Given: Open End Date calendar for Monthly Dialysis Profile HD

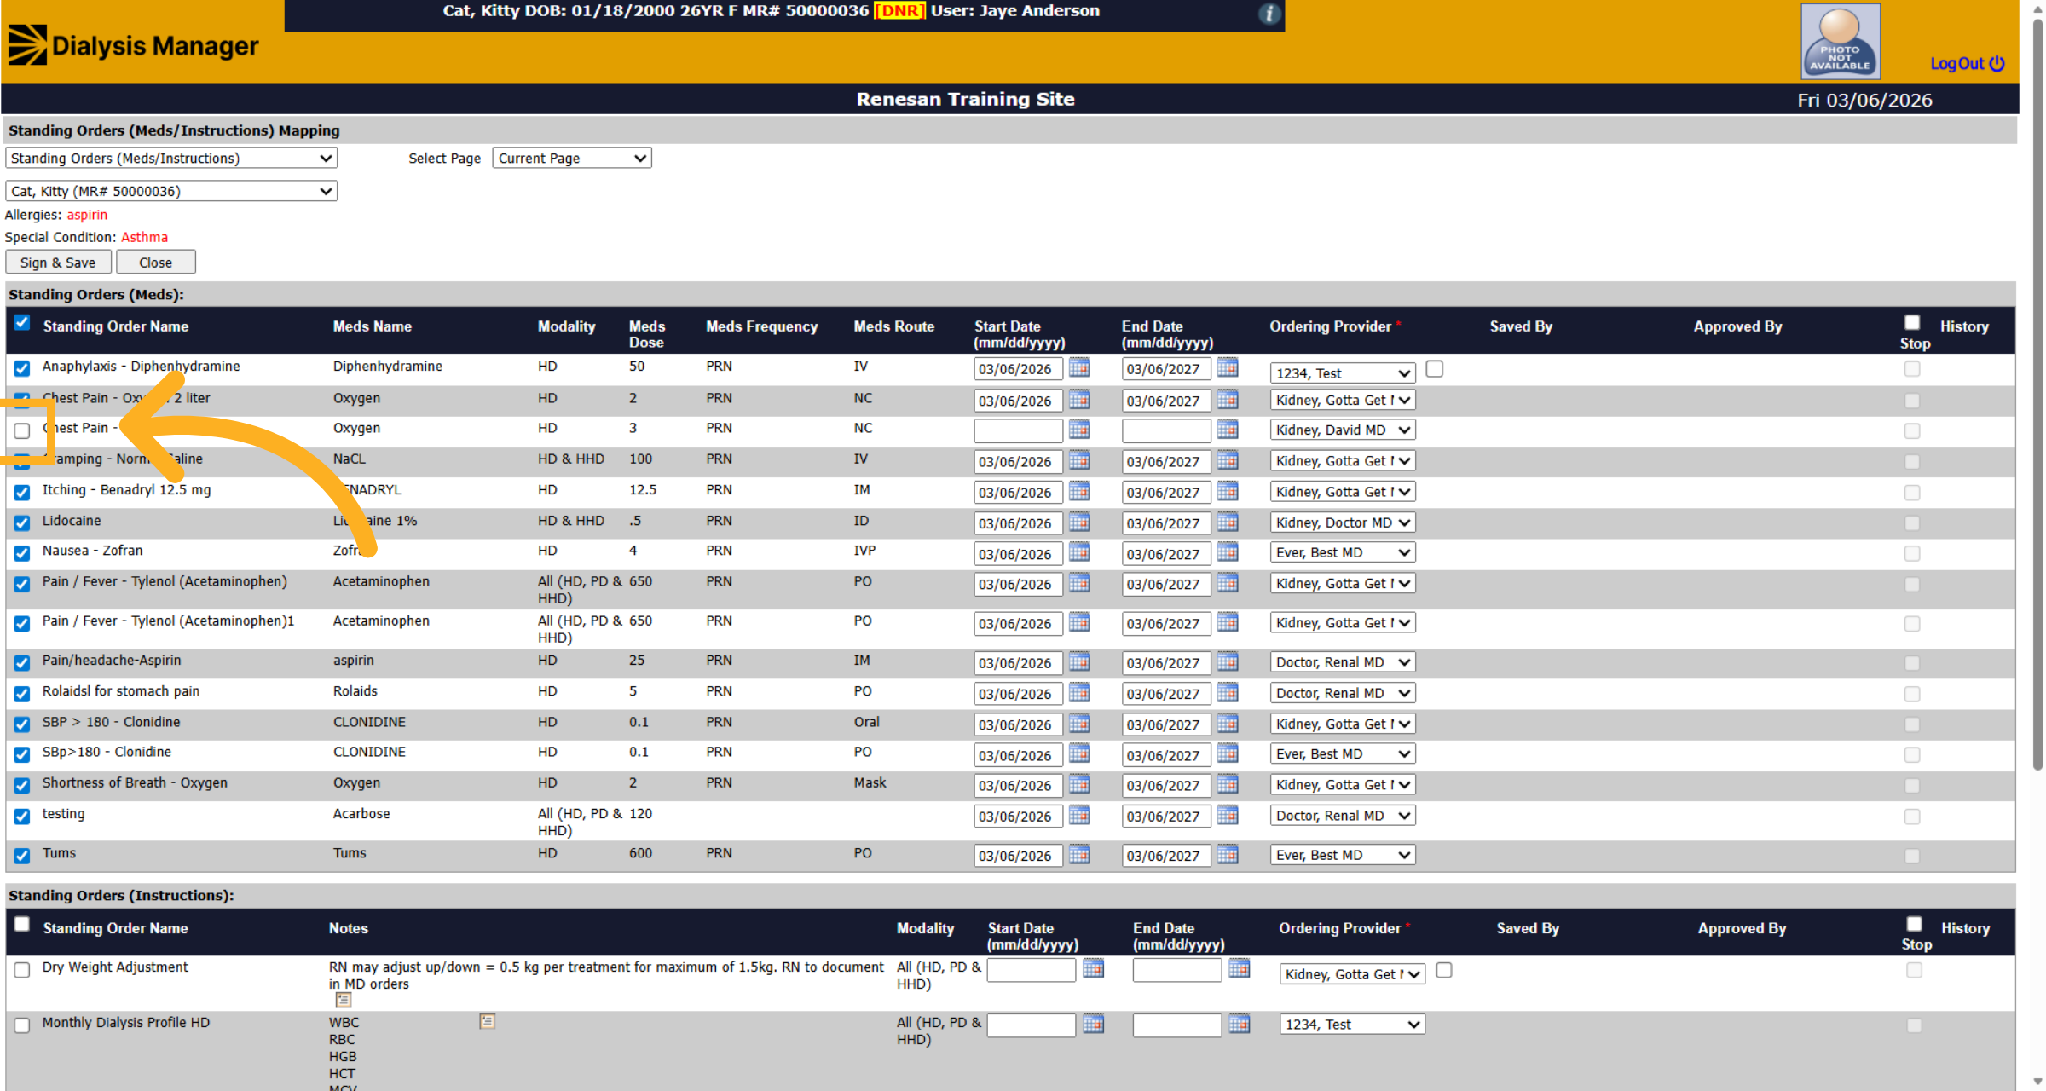Looking at the screenshot, I should [x=1240, y=1025].
